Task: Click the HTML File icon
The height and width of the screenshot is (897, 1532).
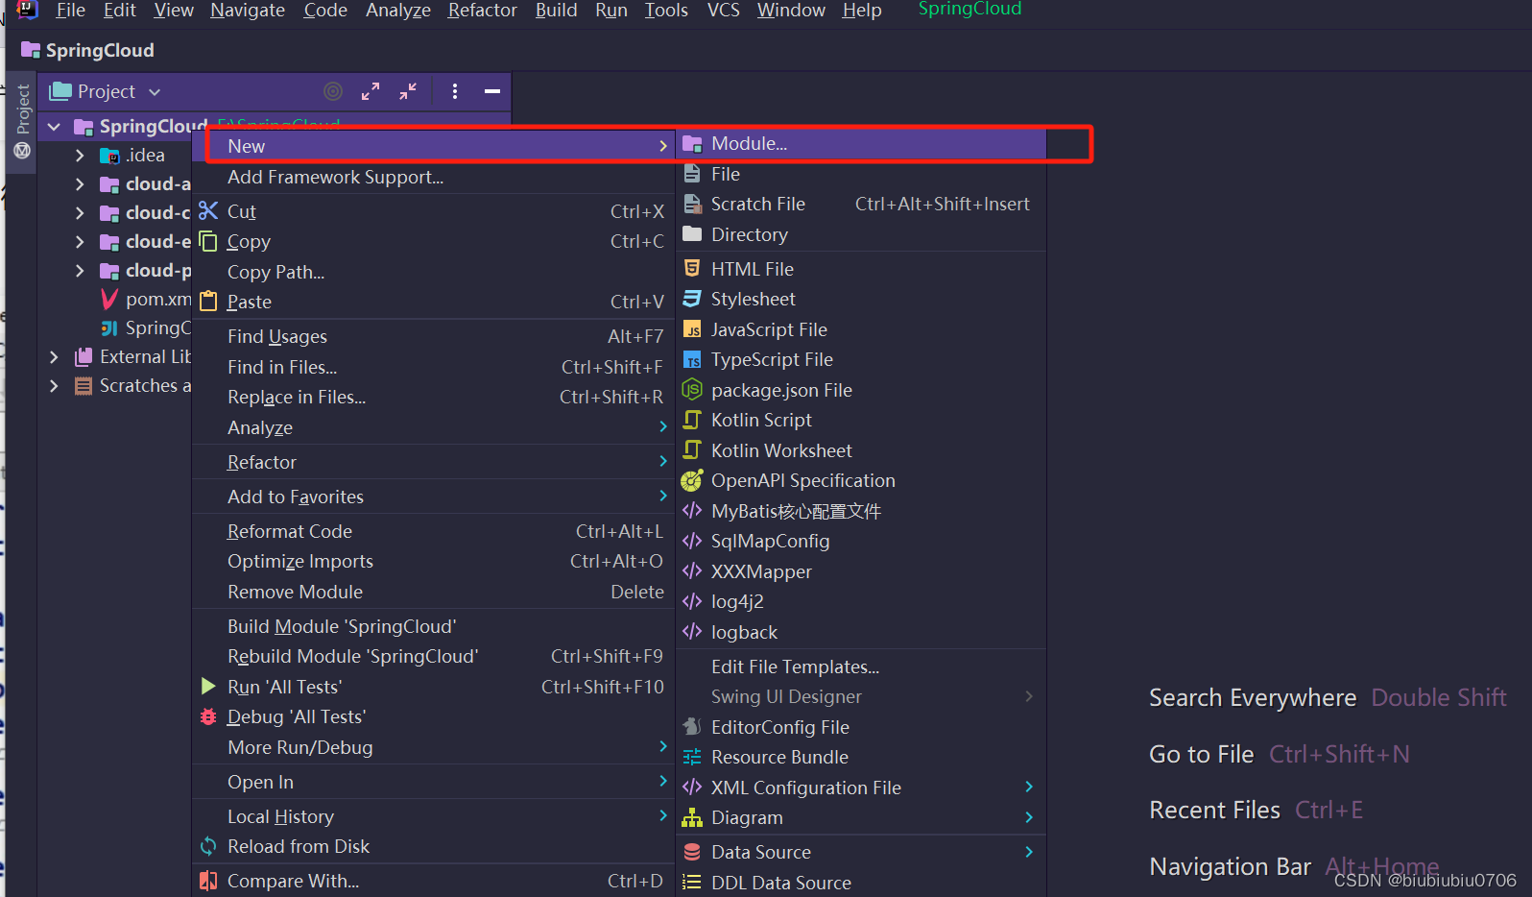Action: pos(692,268)
